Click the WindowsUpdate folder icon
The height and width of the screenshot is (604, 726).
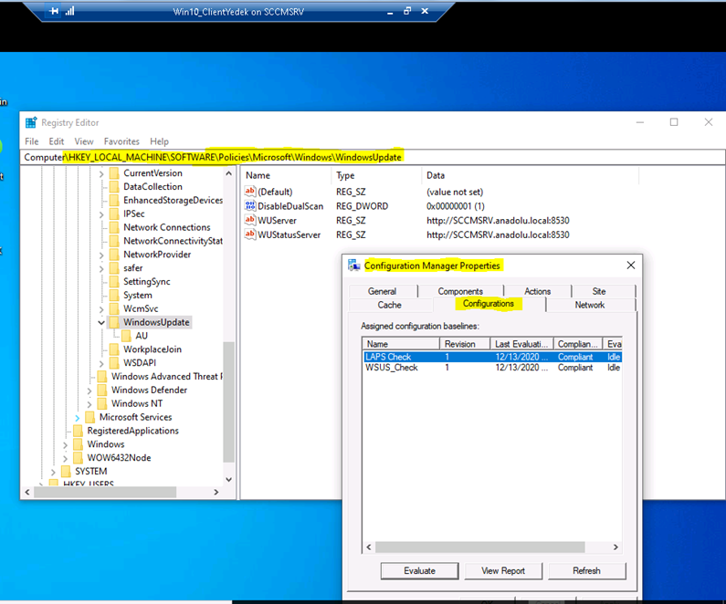(114, 322)
